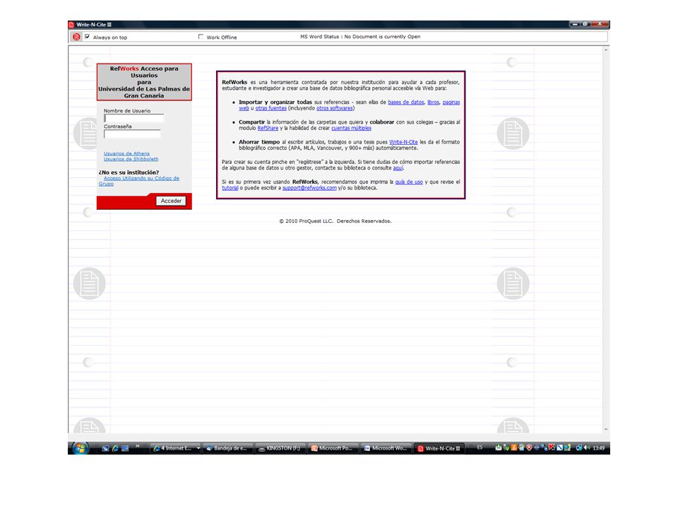Follow the otros softwares link
The width and height of the screenshot is (678, 509).
click(335, 108)
